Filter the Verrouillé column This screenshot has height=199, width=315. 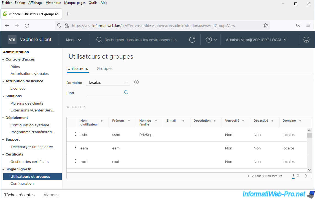[x=243, y=121]
